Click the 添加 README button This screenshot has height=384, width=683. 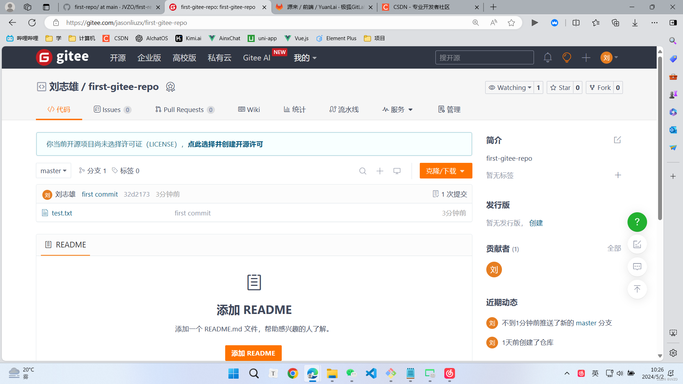pyautogui.click(x=253, y=353)
